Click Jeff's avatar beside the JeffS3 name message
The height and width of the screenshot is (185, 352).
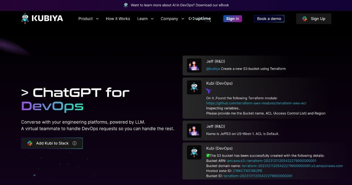(x=194, y=131)
